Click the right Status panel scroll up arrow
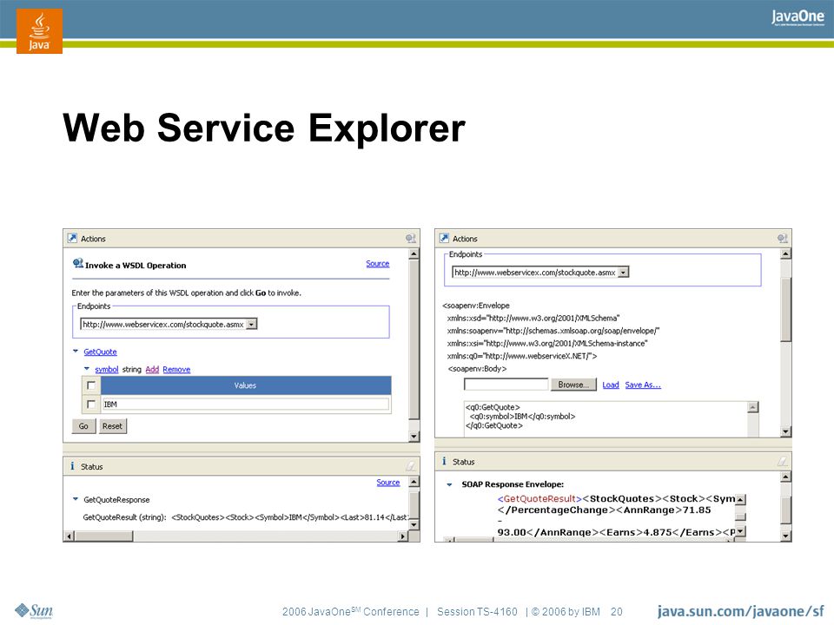 click(785, 477)
